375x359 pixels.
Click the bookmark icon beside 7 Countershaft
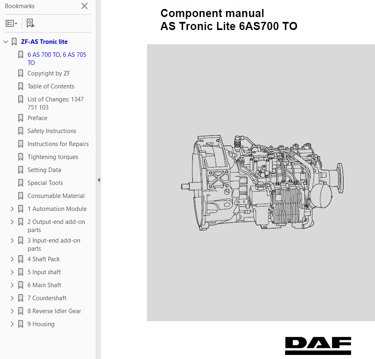click(21, 298)
